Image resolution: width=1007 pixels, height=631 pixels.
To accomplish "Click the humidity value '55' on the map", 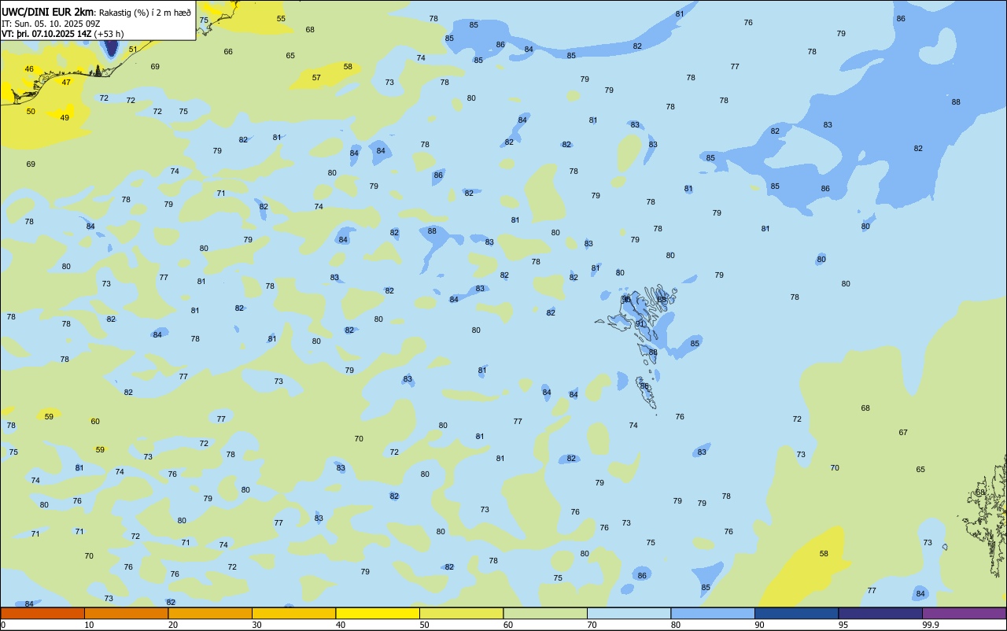I will (x=281, y=19).
